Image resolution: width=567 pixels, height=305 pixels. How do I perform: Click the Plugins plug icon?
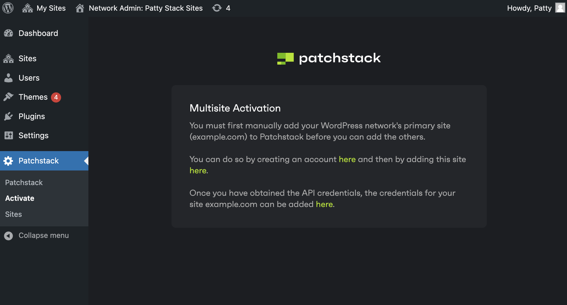(8, 116)
